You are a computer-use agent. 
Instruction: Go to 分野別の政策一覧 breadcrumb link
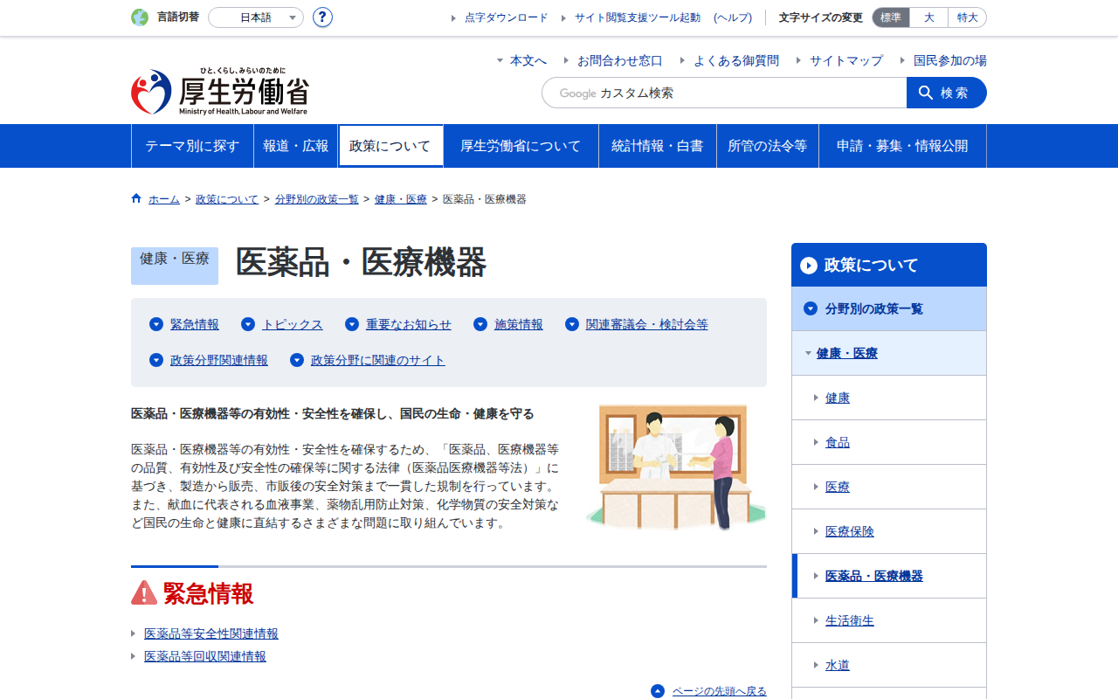(317, 199)
